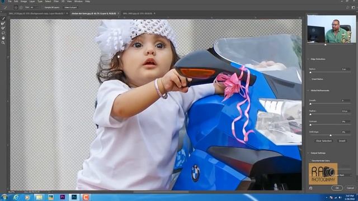Image resolution: width=358 pixels, height=201 pixels.
Task: Select the Brush tool in Select and Mask
Action: (x=3, y=28)
